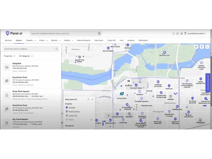Screen dimensions: 212x159
Task: Click the user email in the header
Action: coord(196,33)
